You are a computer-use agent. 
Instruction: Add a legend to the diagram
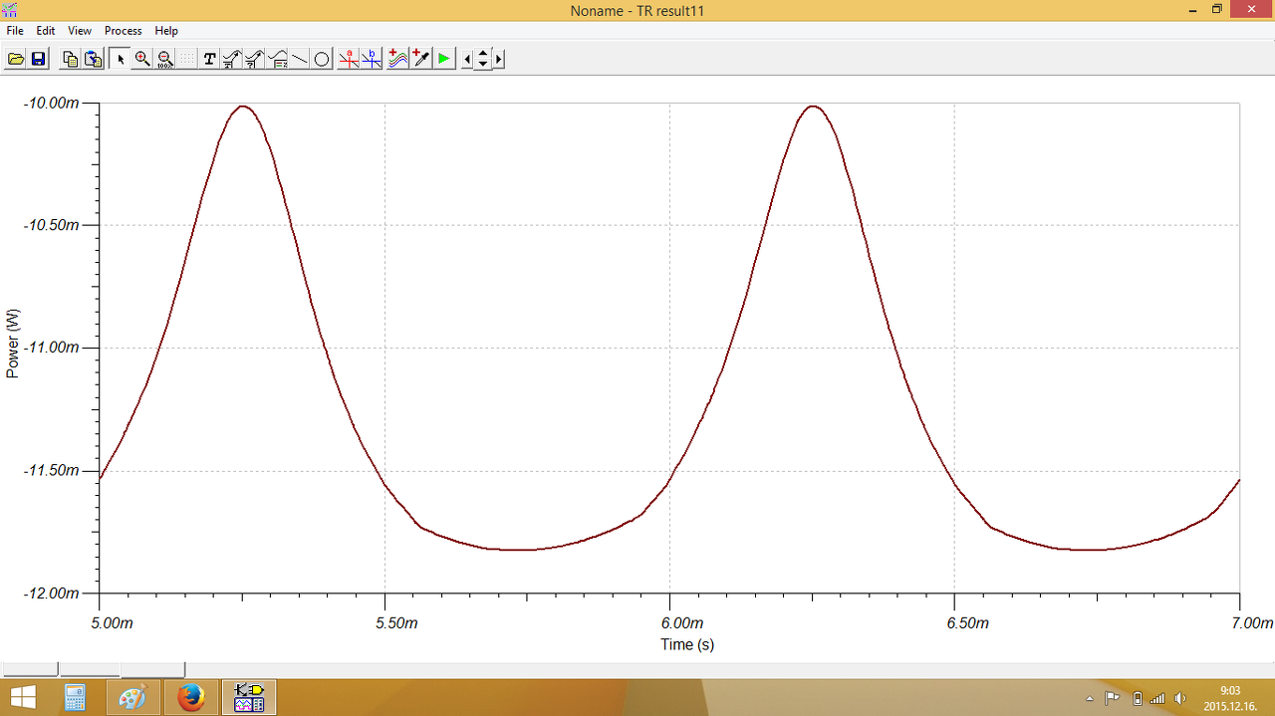(x=277, y=59)
